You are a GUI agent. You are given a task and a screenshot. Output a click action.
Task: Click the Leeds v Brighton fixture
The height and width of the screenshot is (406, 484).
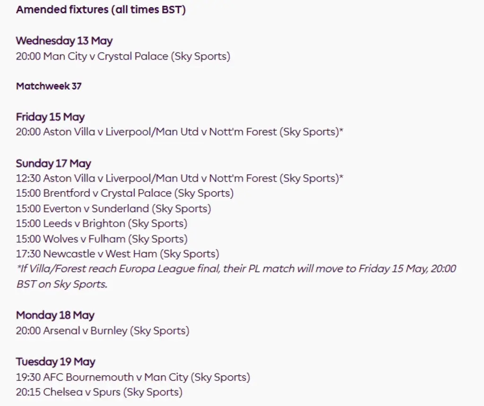coord(102,223)
